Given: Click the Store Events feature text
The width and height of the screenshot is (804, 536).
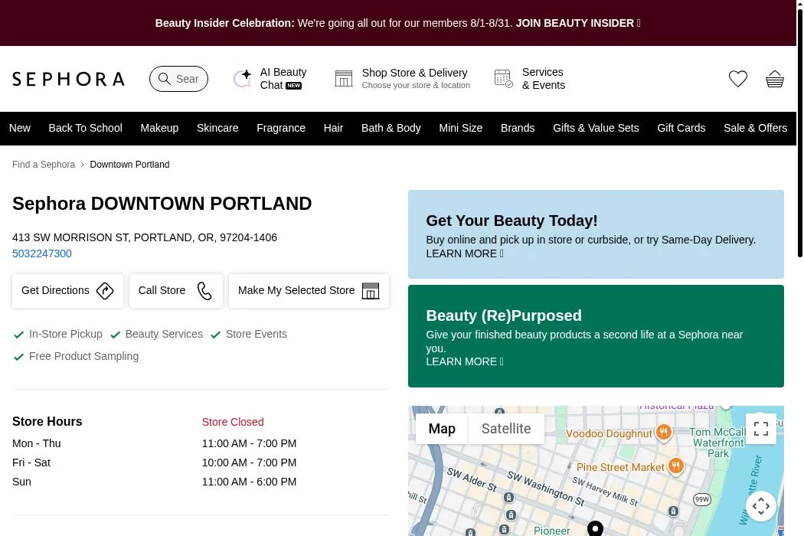Looking at the screenshot, I should coord(257,334).
